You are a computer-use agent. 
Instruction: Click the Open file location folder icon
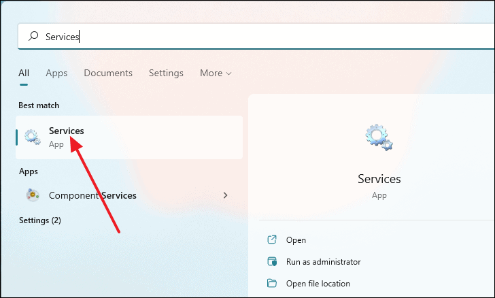click(x=272, y=283)
